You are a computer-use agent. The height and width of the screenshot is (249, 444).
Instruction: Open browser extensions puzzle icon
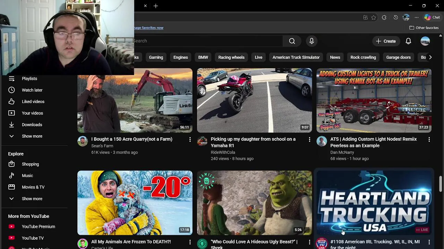[x=384, y=17]
